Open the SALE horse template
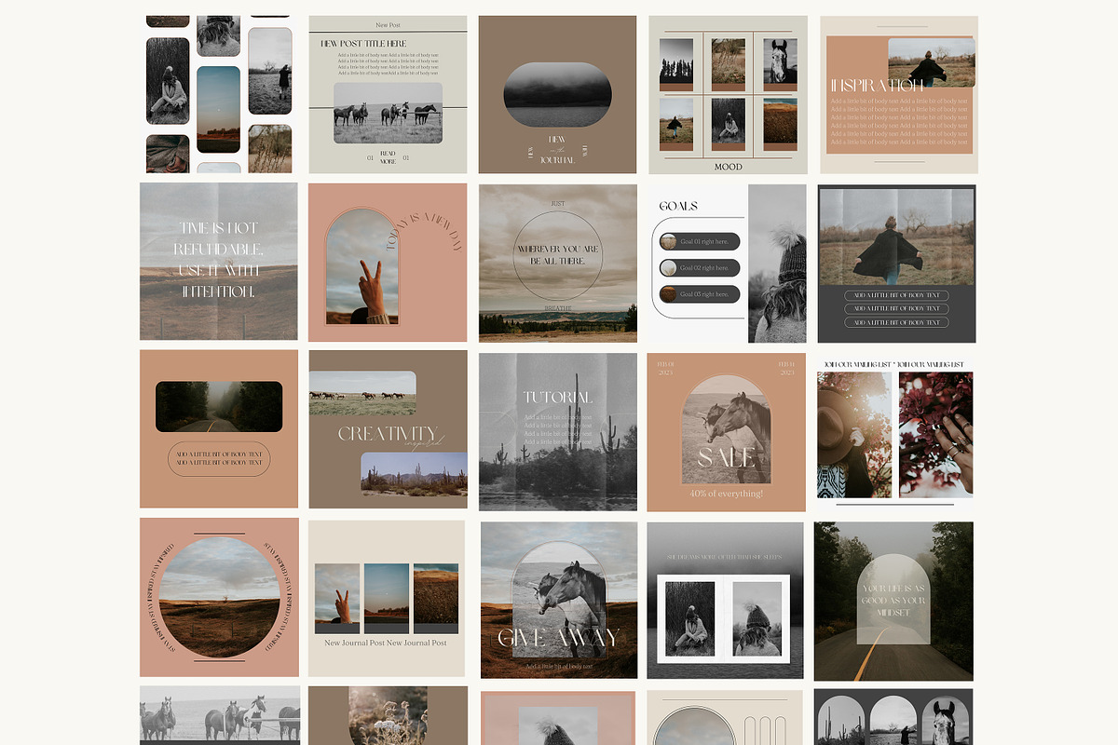This screenshot has height=745, width=1118. (x=726, y=432)
